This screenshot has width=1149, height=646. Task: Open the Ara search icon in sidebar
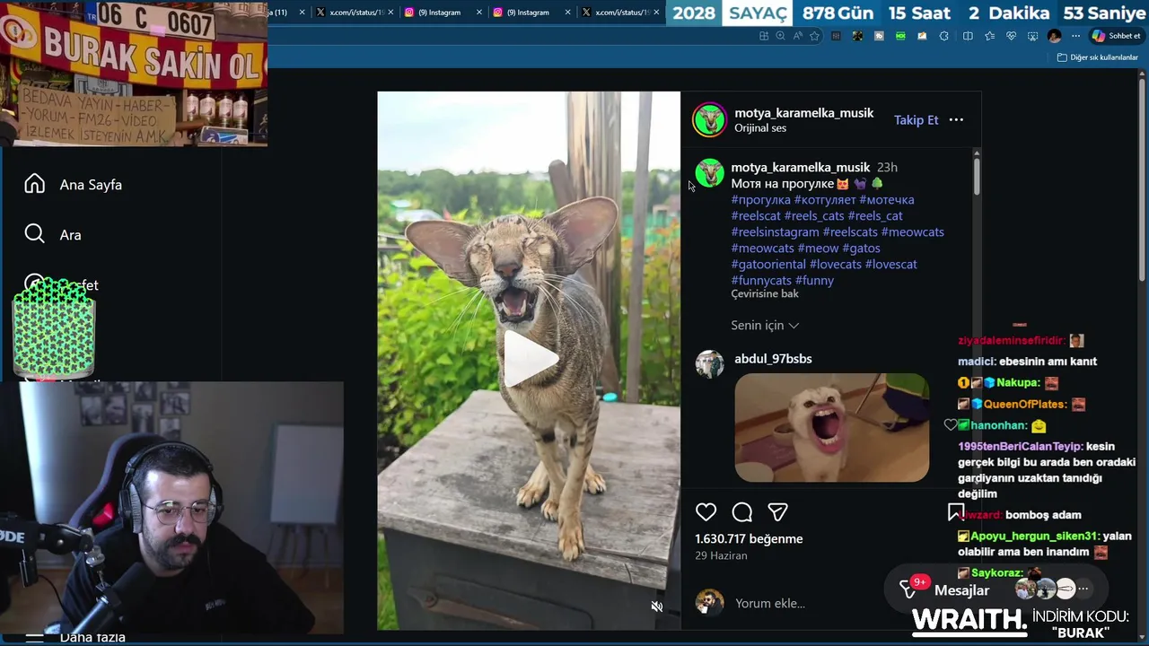34,234
